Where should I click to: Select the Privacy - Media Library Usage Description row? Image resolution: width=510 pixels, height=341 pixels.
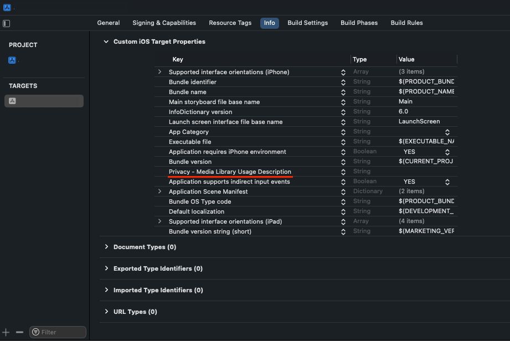pyautogui.click(x=230, y=171)
